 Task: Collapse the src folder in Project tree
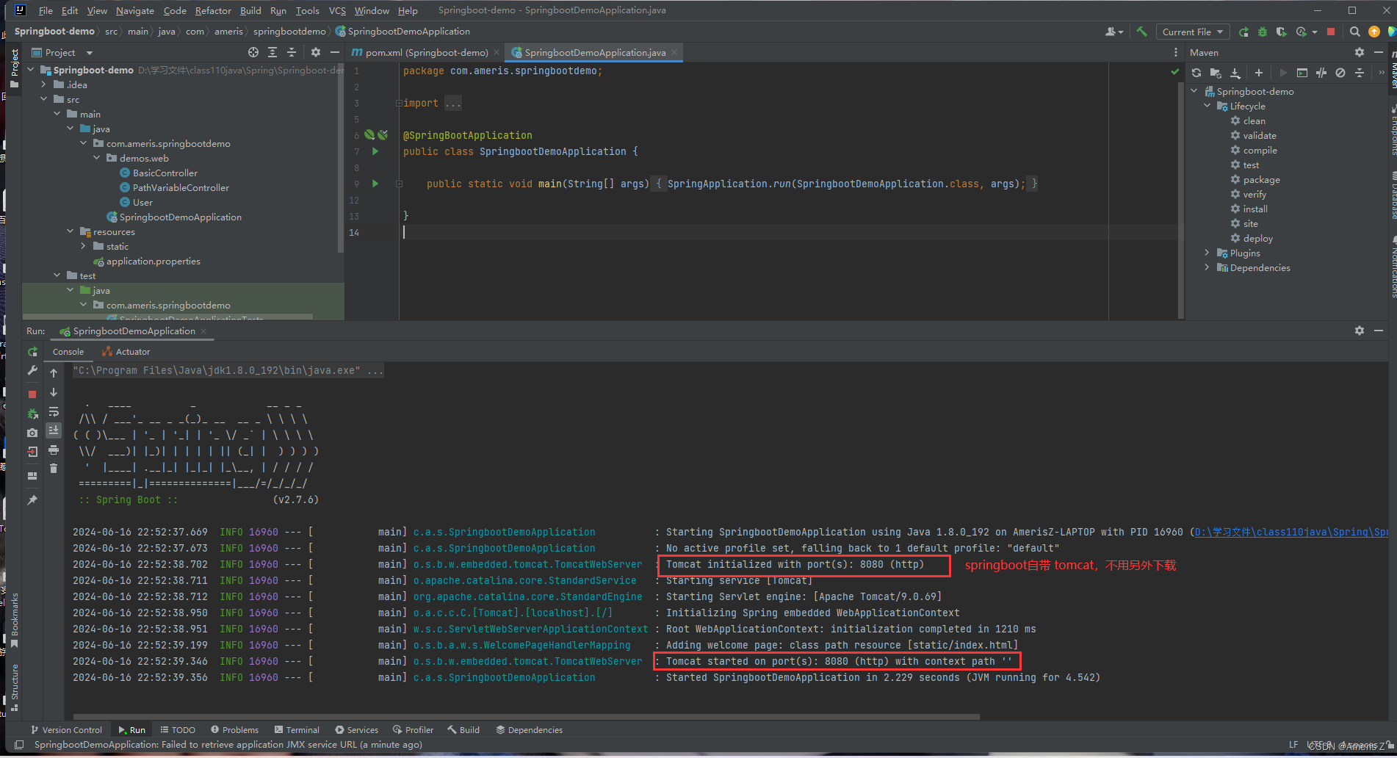tap(44, 99)
